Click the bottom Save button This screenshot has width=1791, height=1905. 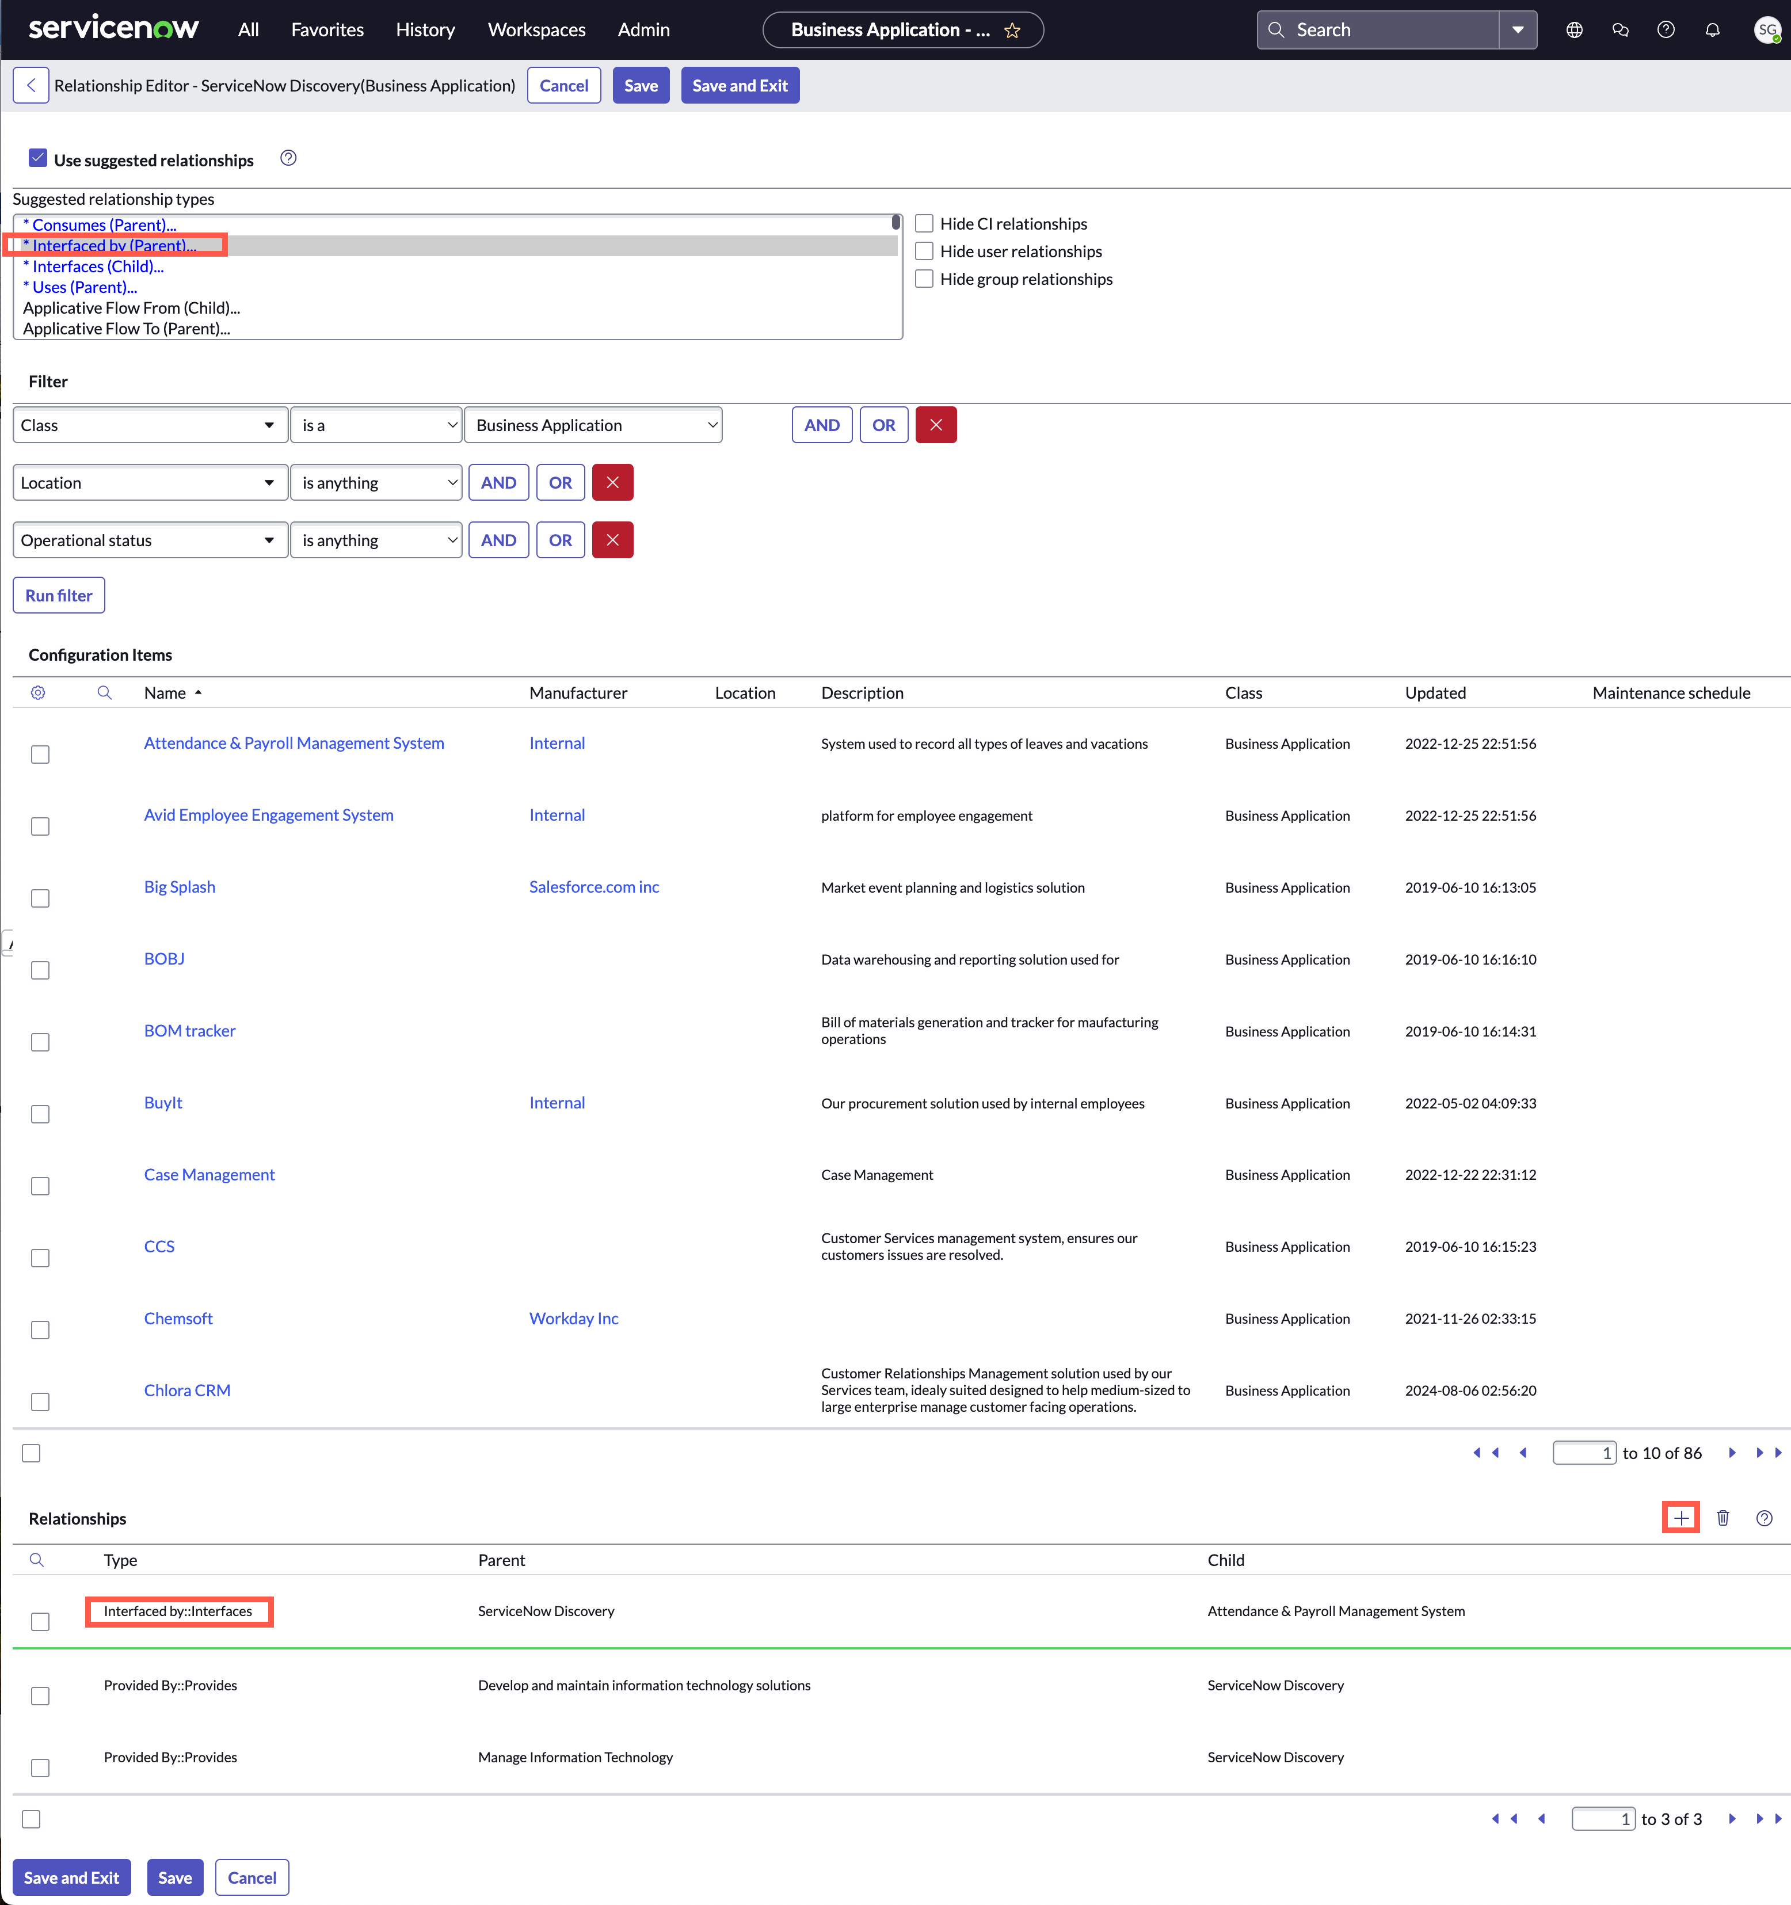174,1878
